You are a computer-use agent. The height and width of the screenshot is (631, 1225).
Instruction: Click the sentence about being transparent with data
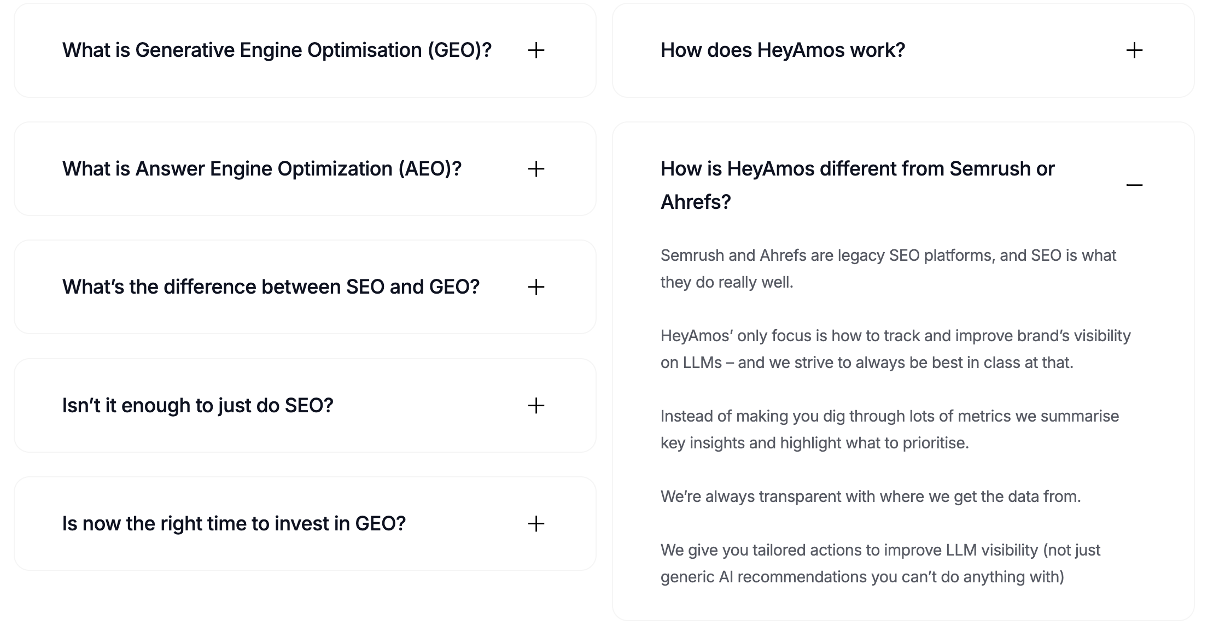(871, 496)
